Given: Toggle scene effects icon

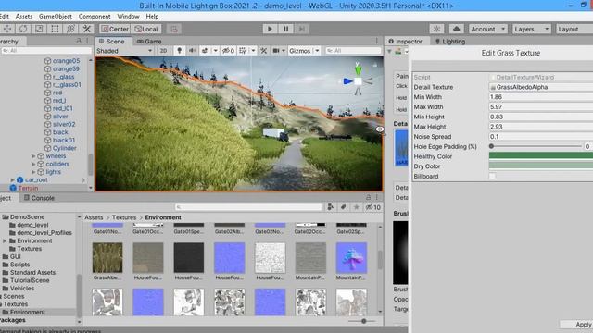Looking at the screenshot, I should (x=205, y=51).
